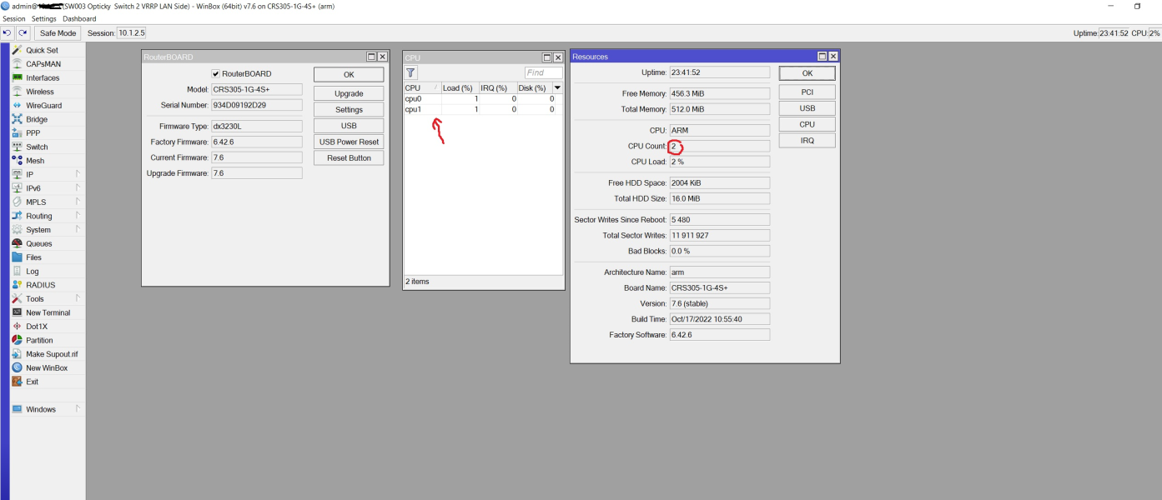Toggle Safe Mode
This screenshot has height=500, width=1162.
58,32
